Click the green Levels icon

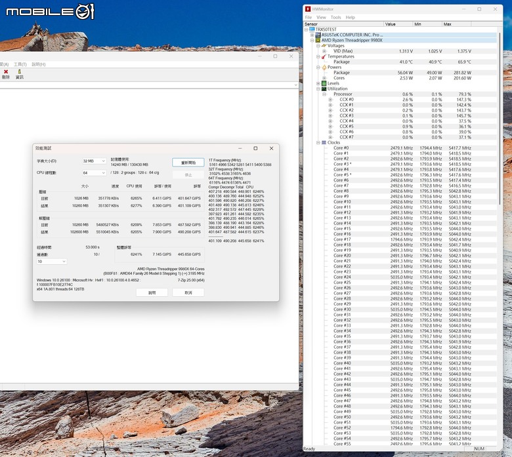324,83
